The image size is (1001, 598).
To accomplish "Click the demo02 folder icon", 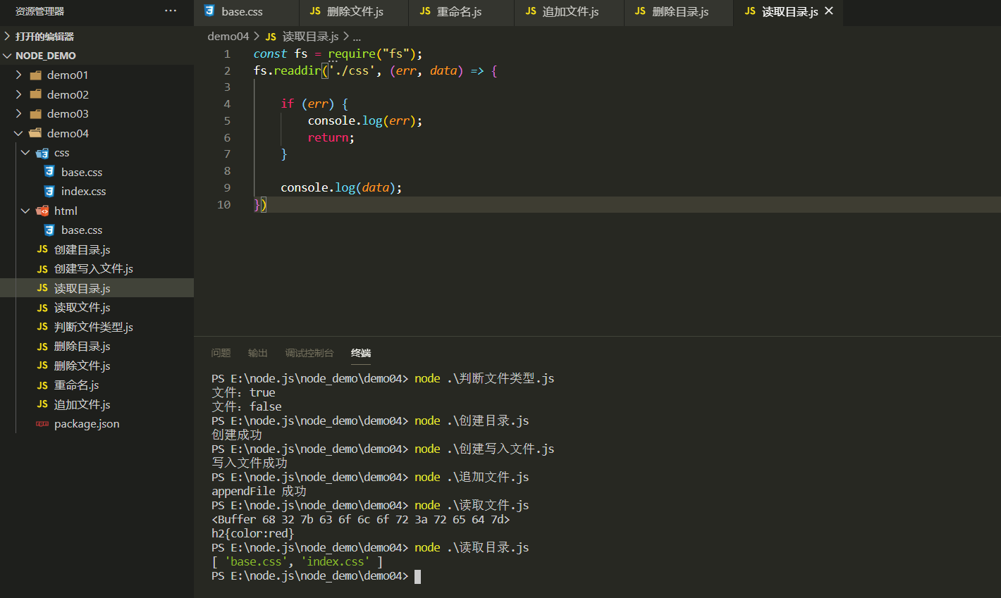I will [36, 94].
